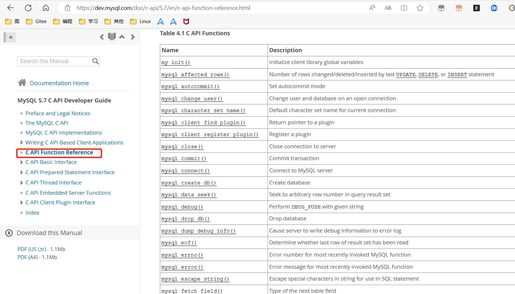Open mysql_close() function link
The width and height of the screenshot is (515, 294).
(x=182, y=147)
